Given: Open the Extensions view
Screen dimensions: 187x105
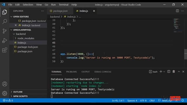Looking at the screenshot, I should (x=5, y=50).
